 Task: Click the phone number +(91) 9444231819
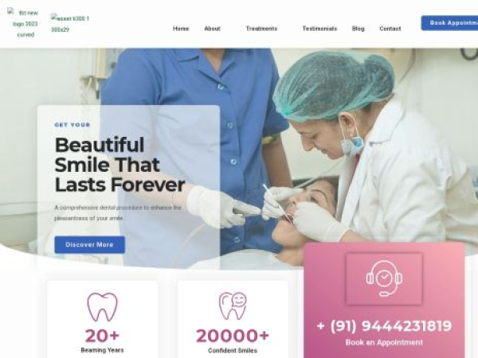tap(384, 325)
